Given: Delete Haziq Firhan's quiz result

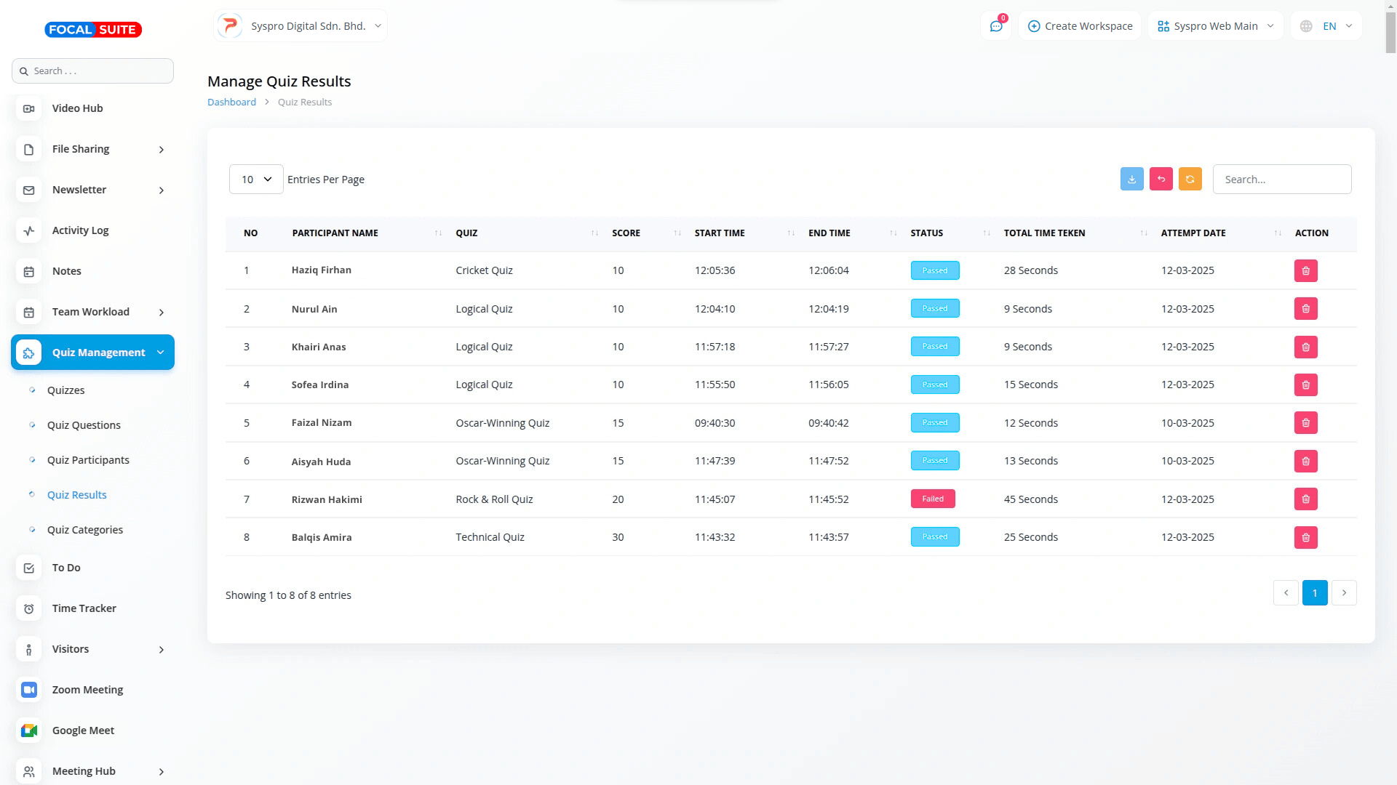Looking at the screenshot, I should (1305, 270).
